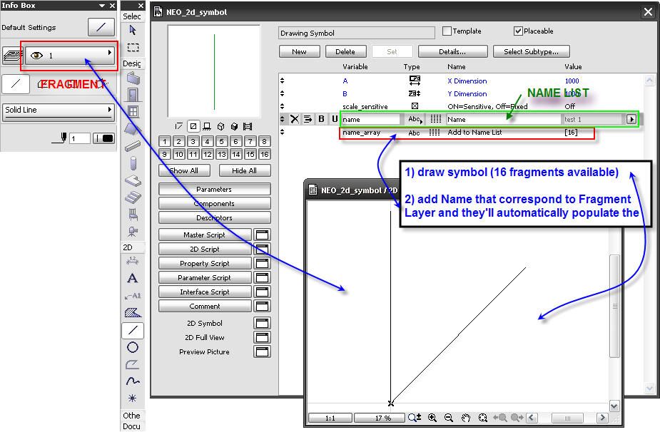Toggle fragment layer 8 visibility
Screen dimensions: 660x432
tap(265, 141)
